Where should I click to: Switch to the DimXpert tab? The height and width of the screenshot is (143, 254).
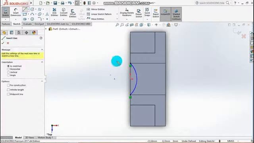click(39, 24)
